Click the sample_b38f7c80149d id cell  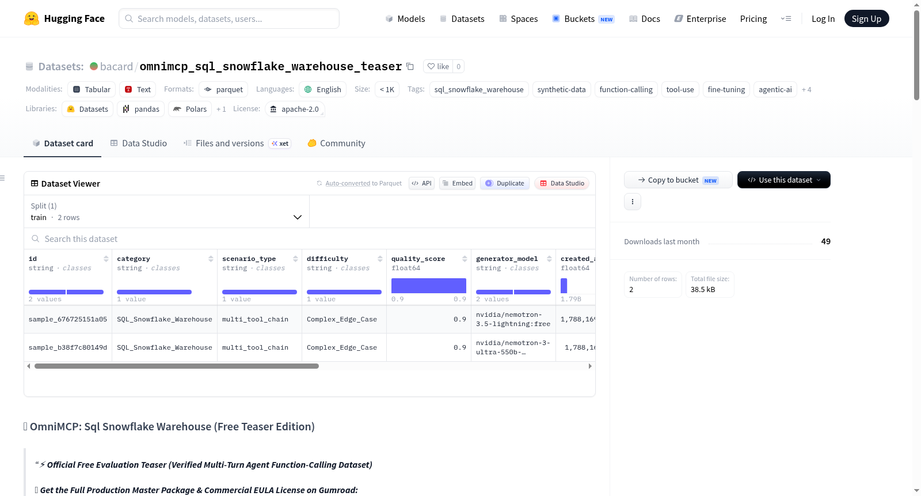[68, 347]
